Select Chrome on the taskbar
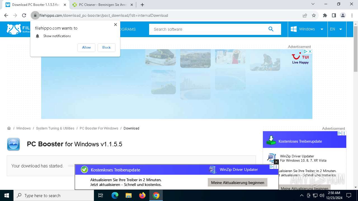The width and height of the screenshot is (358, 201). coord(156,195)
